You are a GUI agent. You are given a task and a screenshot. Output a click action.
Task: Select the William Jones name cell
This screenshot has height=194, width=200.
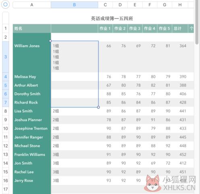[32, 57]
